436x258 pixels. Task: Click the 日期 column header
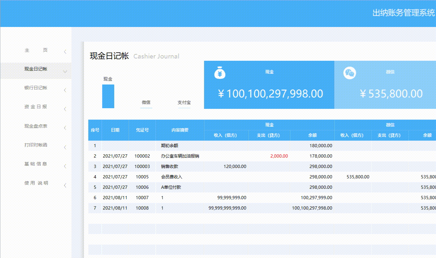(116, 130)
